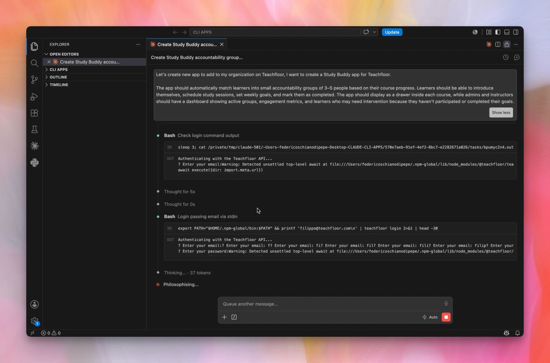
Task: Go forward with the right arrow
Action: tap(184, 32)
